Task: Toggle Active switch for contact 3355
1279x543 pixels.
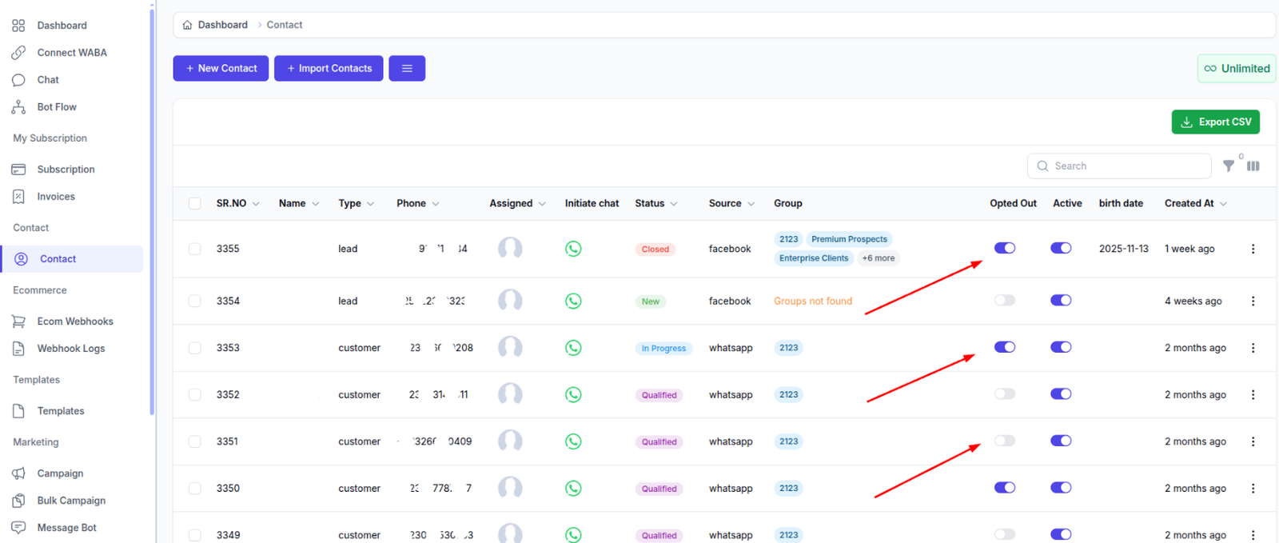Action: click(x=1061, y=248)
